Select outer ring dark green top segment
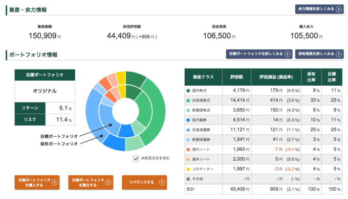This screenshot has width=348, height=199. coord(136,79)
